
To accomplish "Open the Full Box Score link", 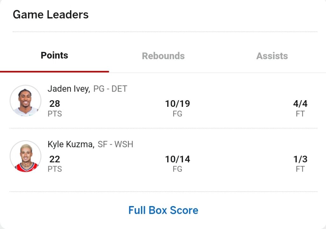I will (x=163, y=210).
